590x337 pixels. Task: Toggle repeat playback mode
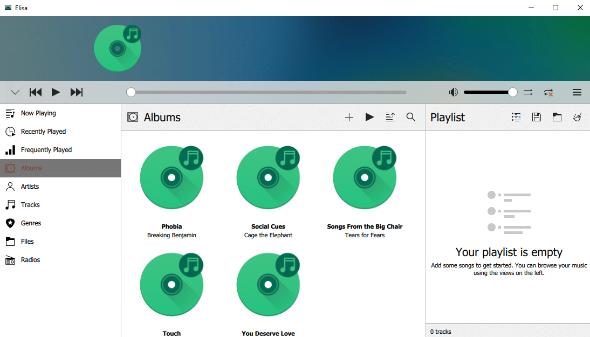[548, 92]
